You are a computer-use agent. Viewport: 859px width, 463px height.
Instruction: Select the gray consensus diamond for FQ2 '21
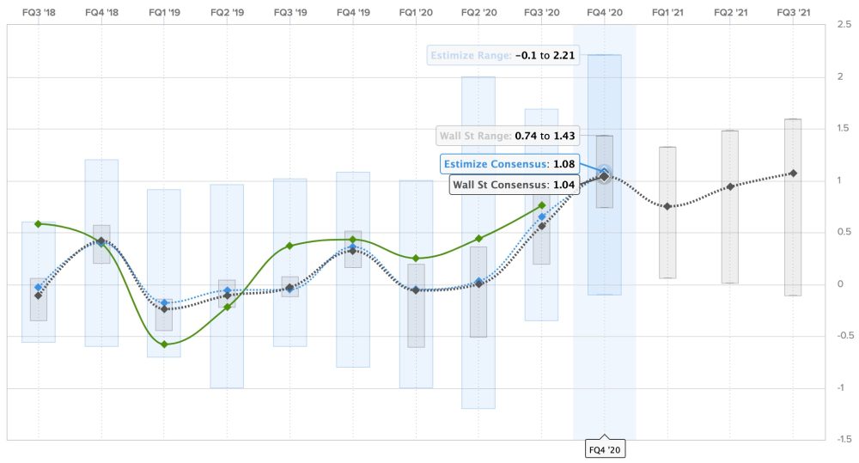pyautogui.click(x=730, y=186)
